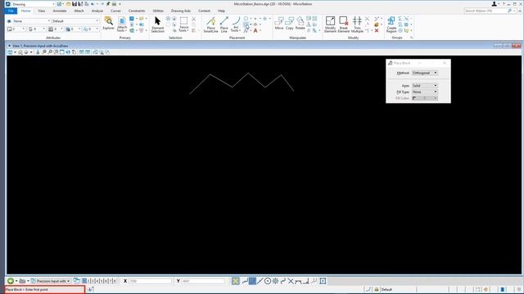Toggle Intersection snap mode (X icon)
Viewport: 524px width, 294px height.
tap(291, 281)
